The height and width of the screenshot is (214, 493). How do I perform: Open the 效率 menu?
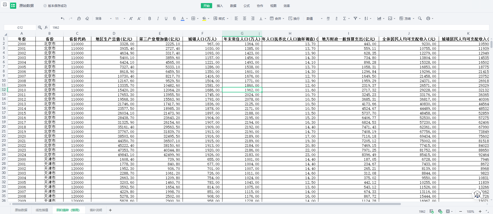286,6
